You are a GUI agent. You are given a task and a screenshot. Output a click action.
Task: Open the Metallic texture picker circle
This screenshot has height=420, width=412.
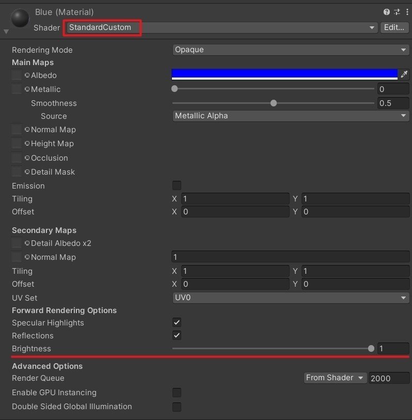pyautogui.click(x=27, y=89)
